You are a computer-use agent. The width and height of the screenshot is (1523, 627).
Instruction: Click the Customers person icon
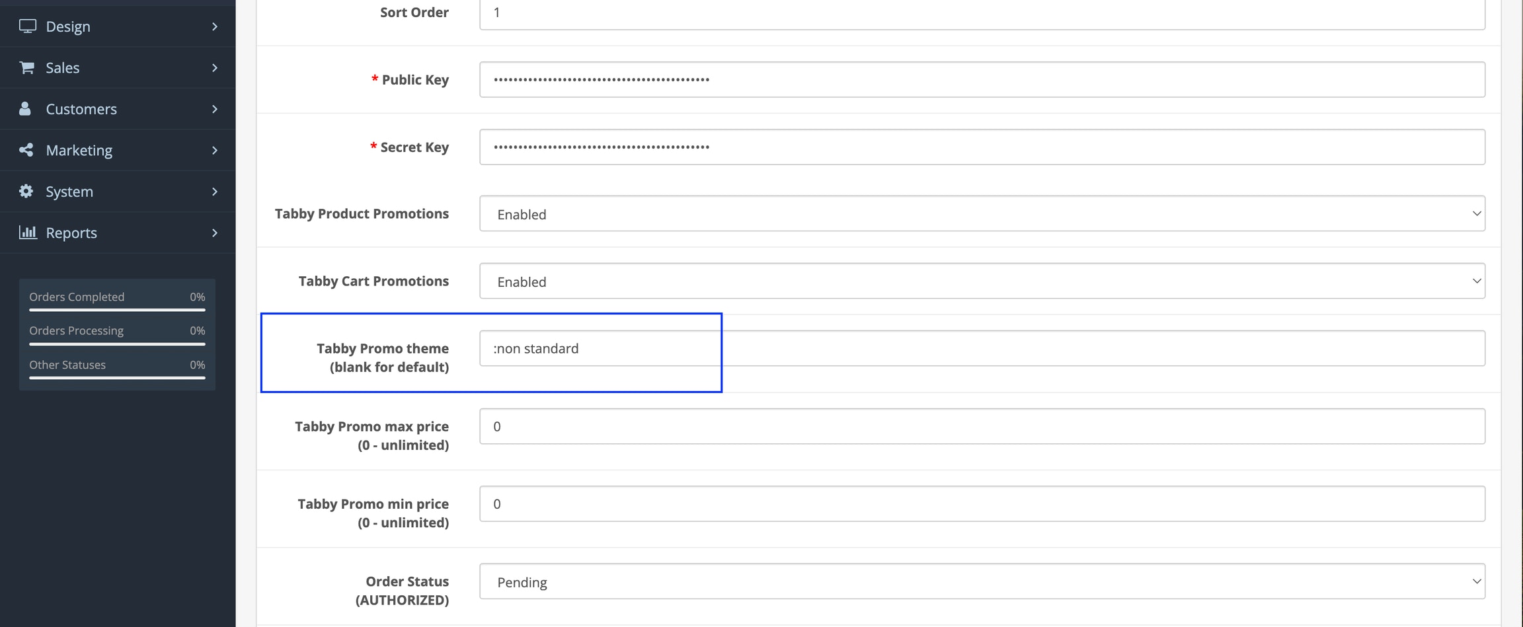coord(25,108)
